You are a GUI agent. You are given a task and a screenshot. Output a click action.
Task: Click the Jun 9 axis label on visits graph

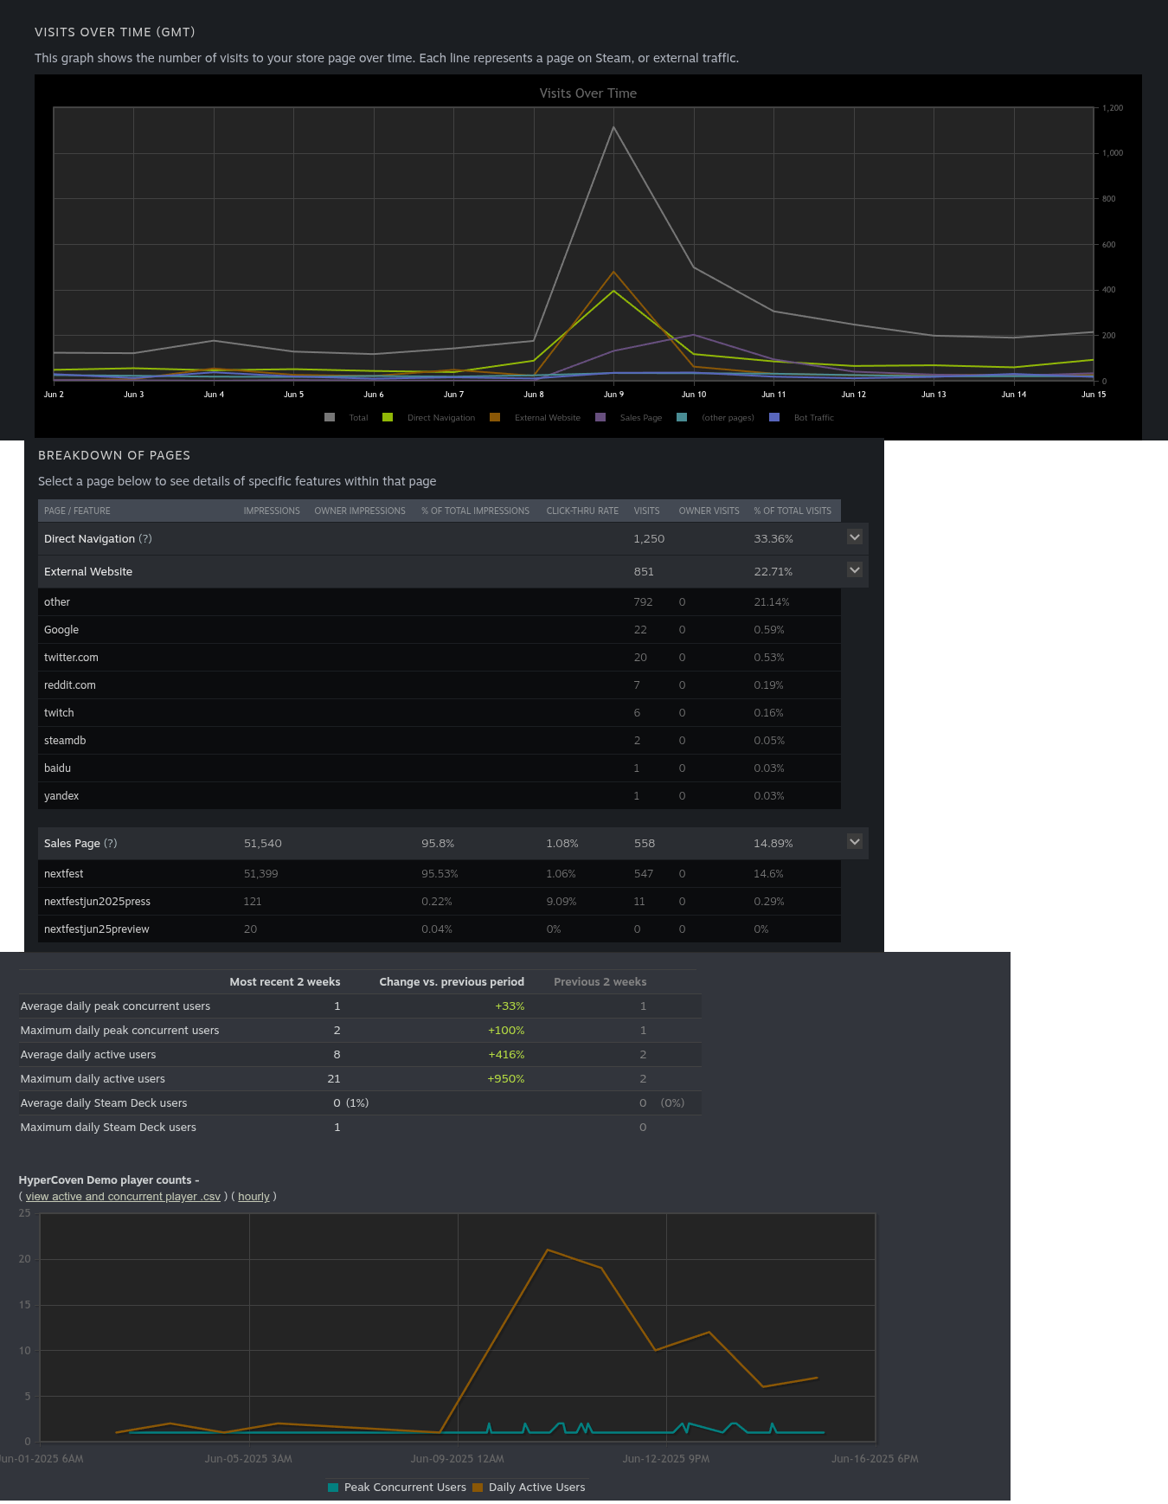point(613,395)
